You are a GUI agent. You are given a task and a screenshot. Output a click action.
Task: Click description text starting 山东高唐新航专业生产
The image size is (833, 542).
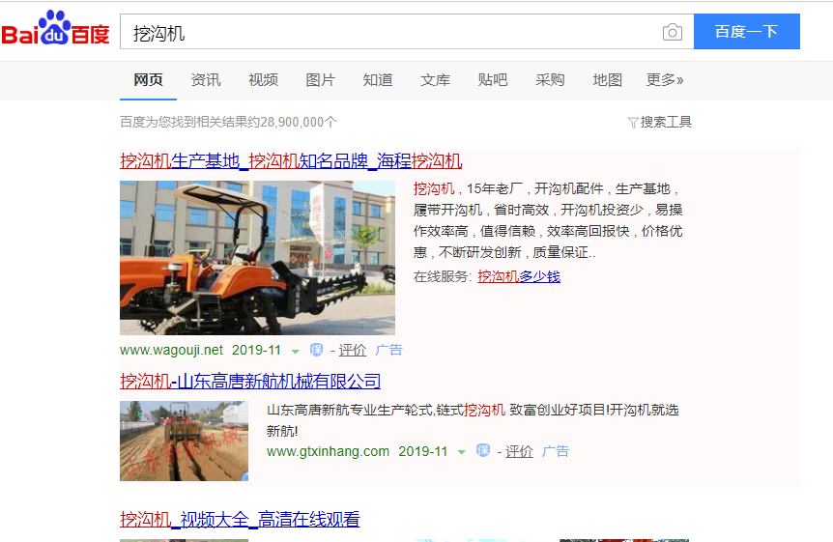(x=473, y=419)
